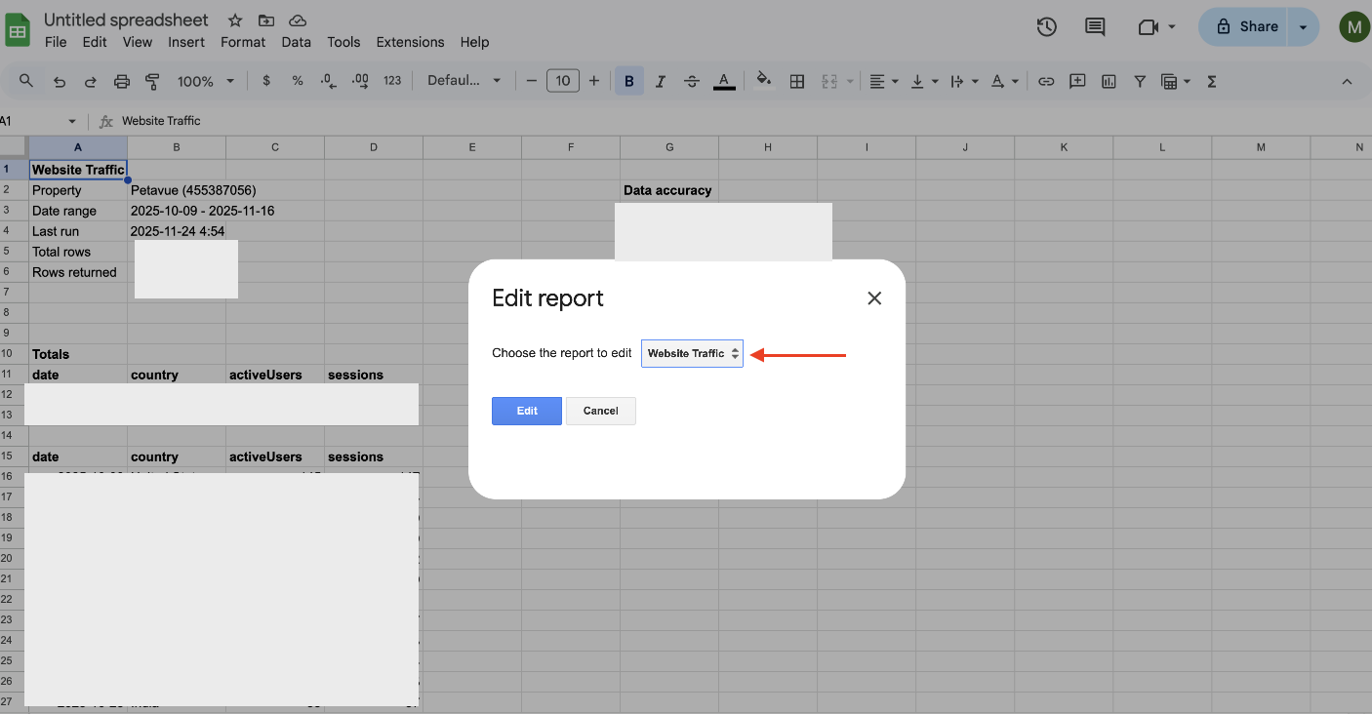Image resolution: width=1372 pixels, height=714 pixels.
Task: Expand the zoom level 100% dropdown
Action: tap(205, 81)
